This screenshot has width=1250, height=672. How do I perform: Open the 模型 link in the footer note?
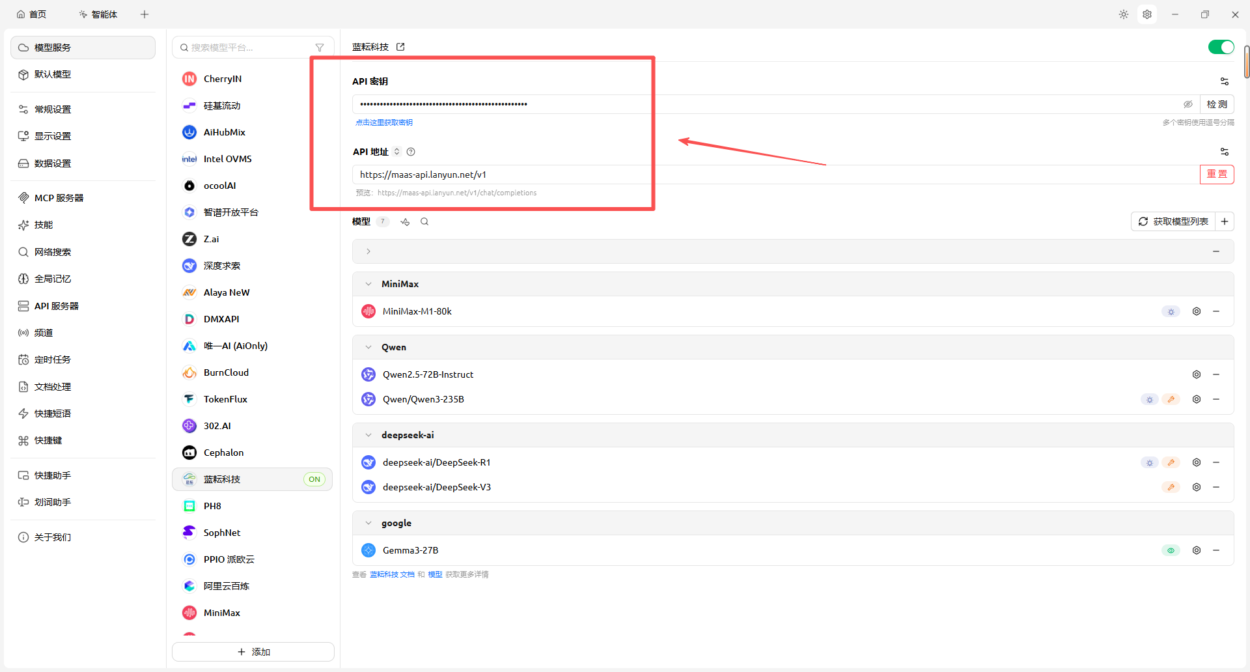(x=435, y=574)
